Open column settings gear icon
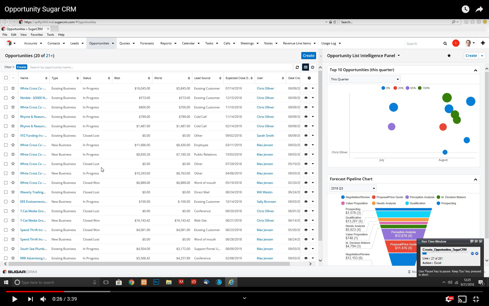 309,78
